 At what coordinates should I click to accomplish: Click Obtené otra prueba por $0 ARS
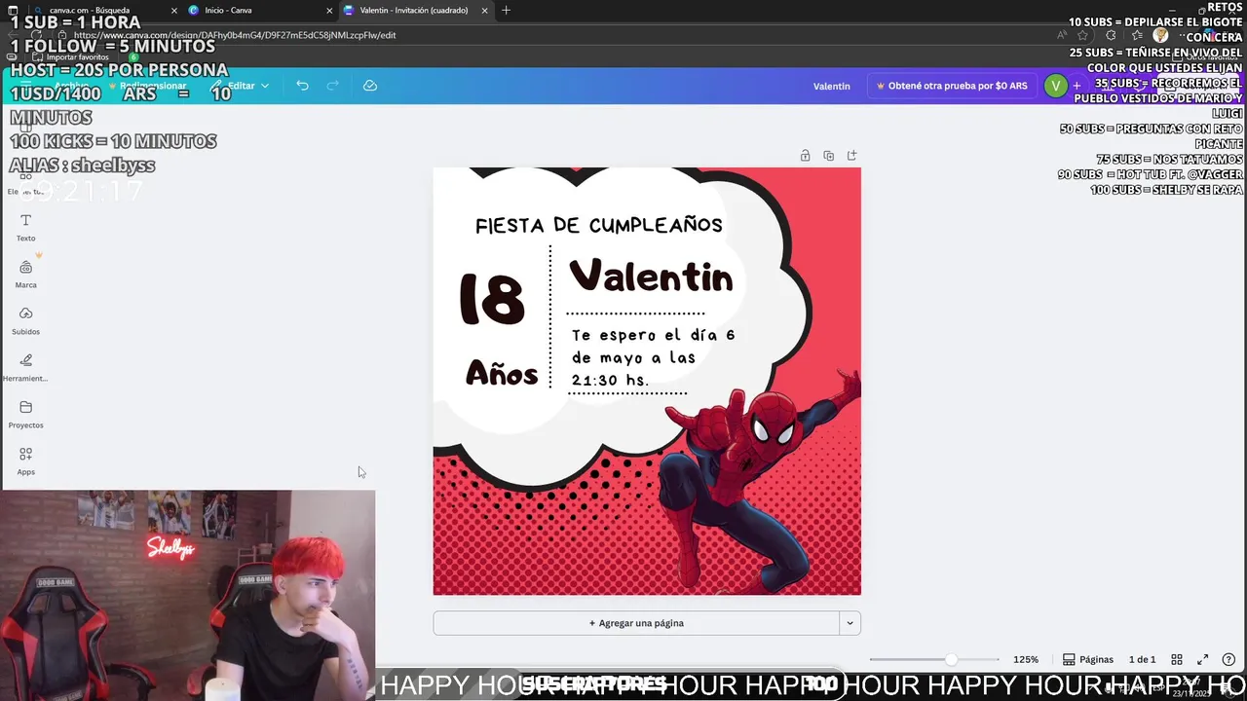(952, 86)
